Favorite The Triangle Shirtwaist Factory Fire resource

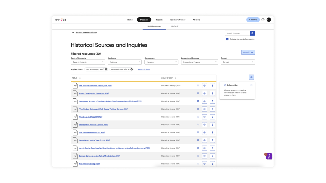(198, 86)
